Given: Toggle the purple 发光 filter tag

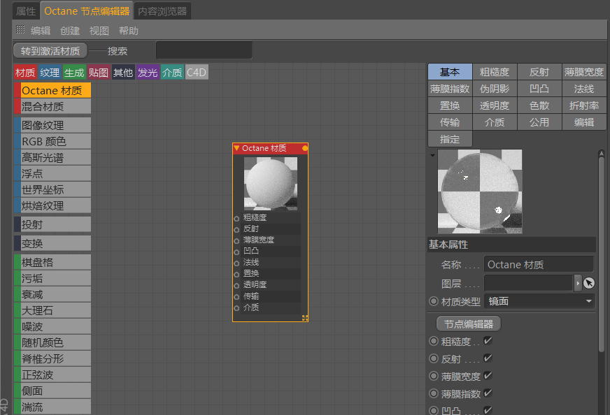Looking at the screenshot, I should click(x=148, y=72).
